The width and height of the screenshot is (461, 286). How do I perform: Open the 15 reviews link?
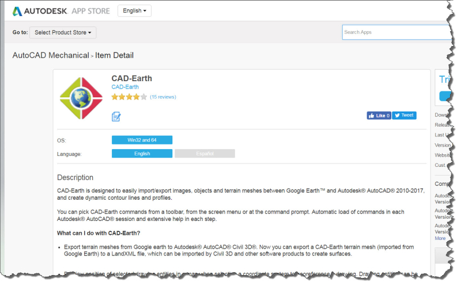click(163, 97)
